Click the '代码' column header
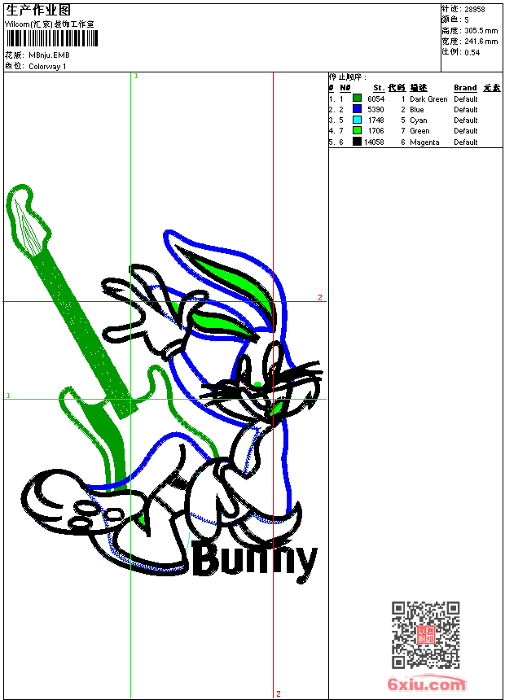 tap(397, 88)
